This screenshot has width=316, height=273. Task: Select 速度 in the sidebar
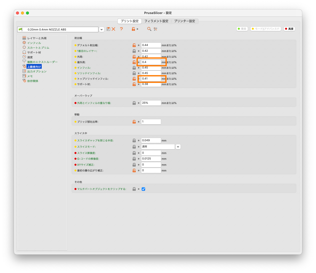[x=30, y=57]
